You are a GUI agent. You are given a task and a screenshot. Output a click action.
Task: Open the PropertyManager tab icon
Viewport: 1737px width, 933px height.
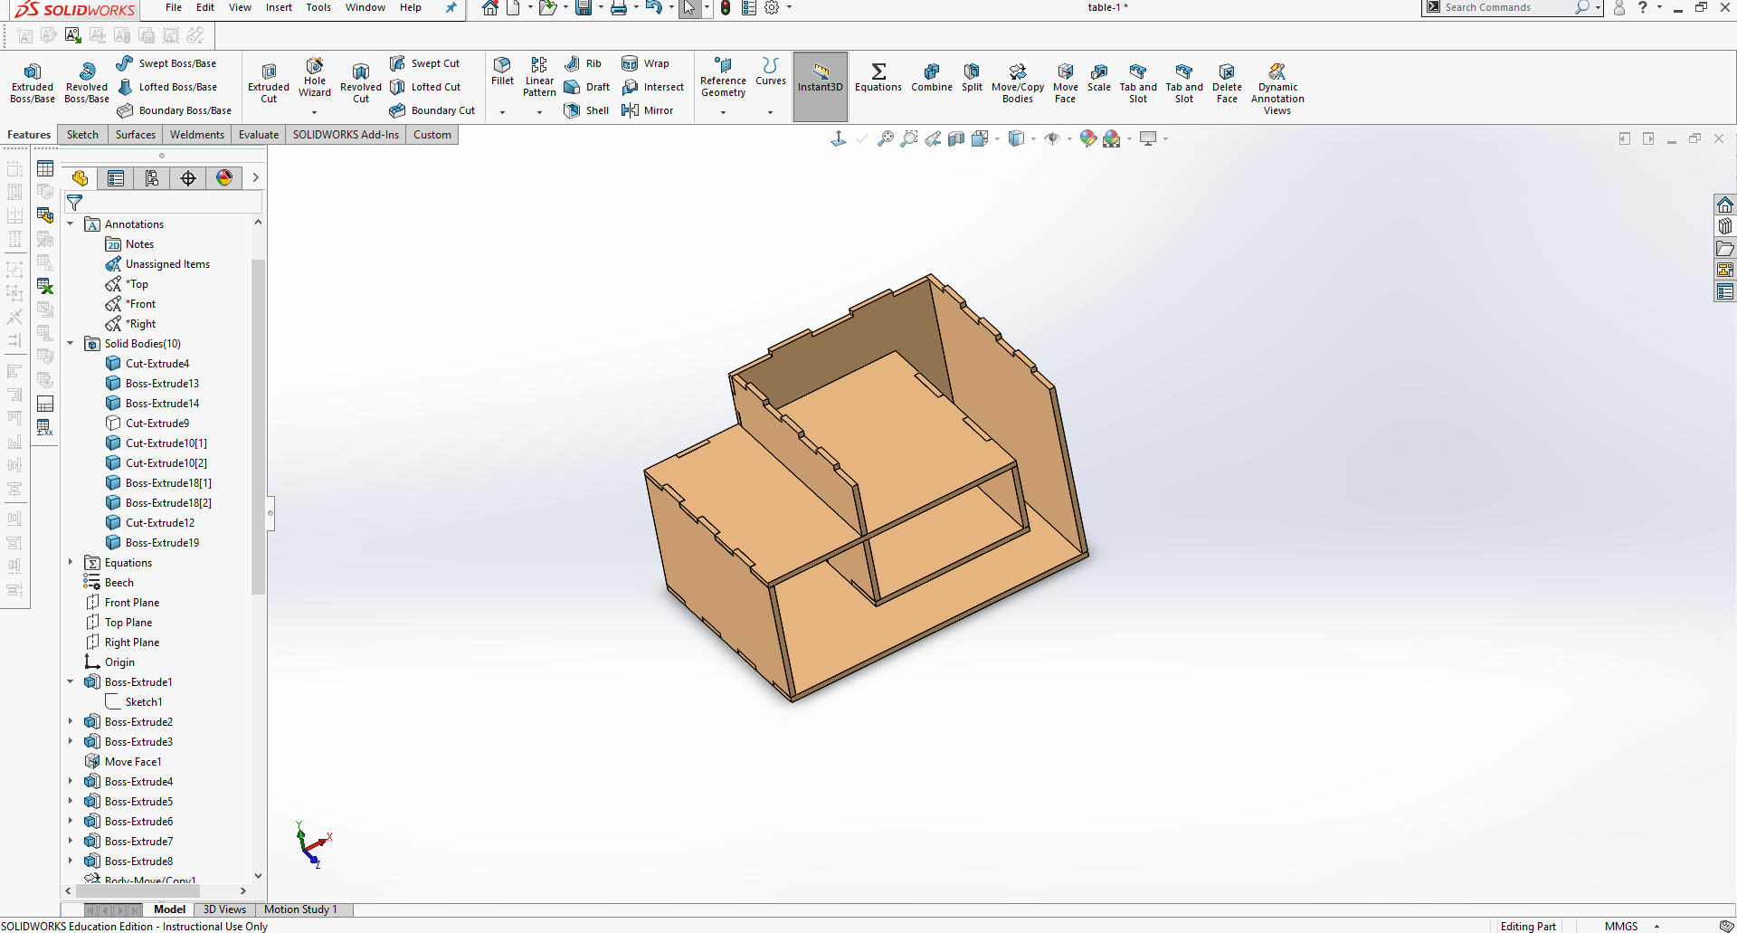coord(116,178)
